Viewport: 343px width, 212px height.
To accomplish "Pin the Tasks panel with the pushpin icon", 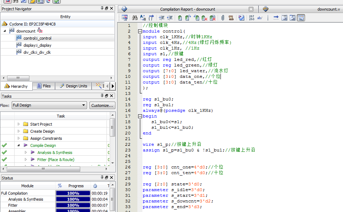I will click(x=102, y=96).
